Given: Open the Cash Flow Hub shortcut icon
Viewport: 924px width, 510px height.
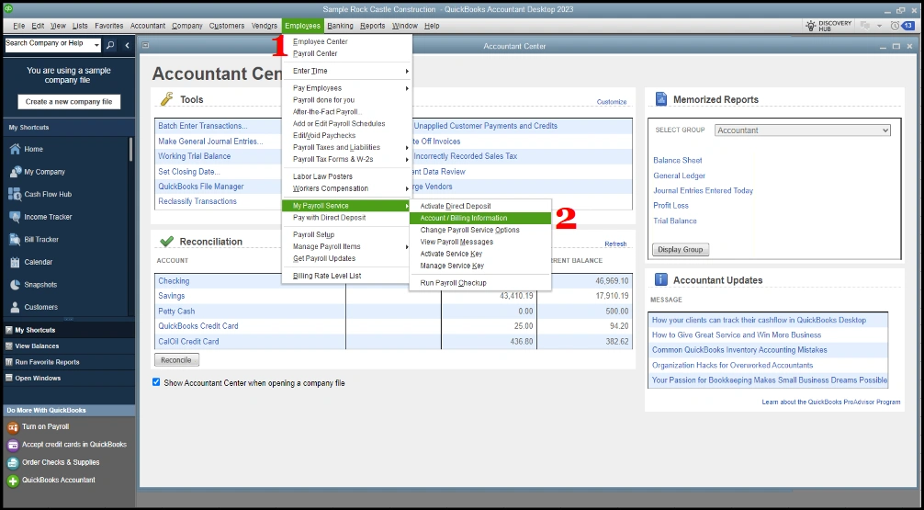Looking at the screenshot, I should pos(15,195).
